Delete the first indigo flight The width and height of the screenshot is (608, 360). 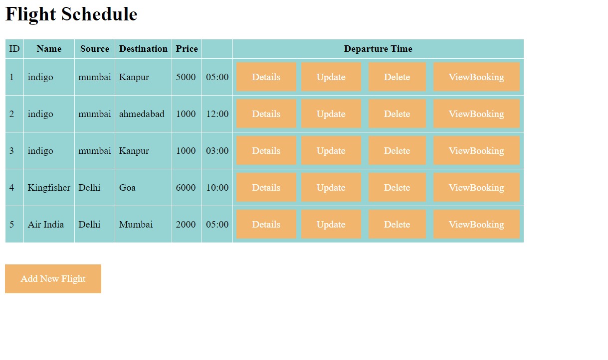(x=397, y=77)
